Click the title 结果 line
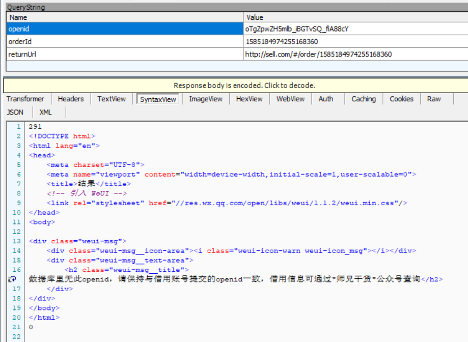The width and height of the screenshot is (468, 342). 89,184
